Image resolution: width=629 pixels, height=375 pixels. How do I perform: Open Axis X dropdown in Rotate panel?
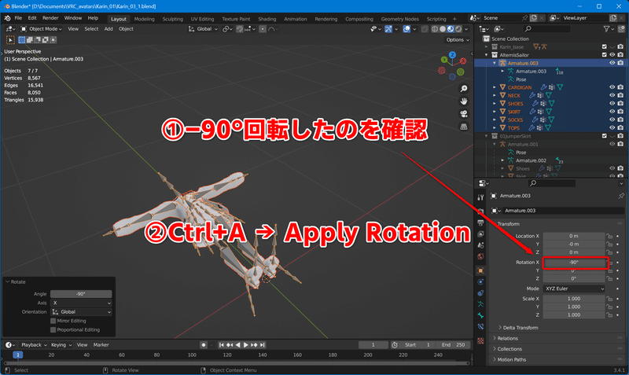tap(81, 303)
